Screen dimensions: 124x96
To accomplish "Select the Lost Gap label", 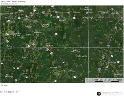I will (115, 13).
